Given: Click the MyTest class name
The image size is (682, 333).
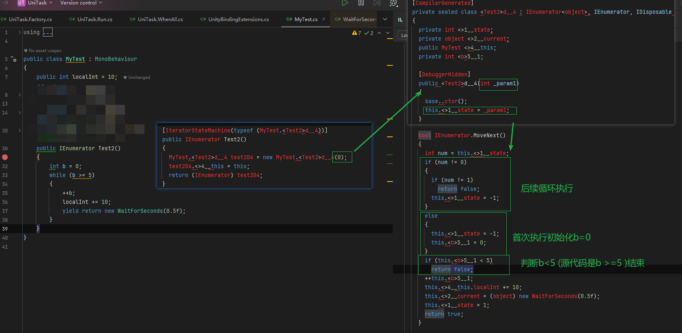Looking at the screenshot, I should [x=75, y=59].
